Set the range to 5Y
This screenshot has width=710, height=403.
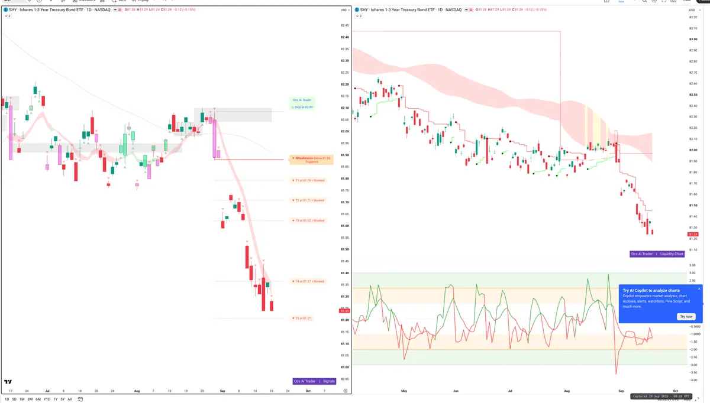pos(63,399)
